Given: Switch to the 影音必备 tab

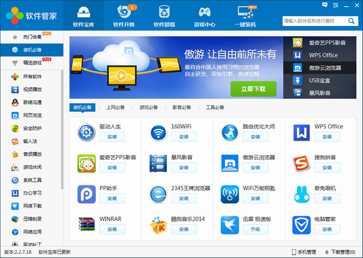Looking at the screenshot, I should [181, 108].
